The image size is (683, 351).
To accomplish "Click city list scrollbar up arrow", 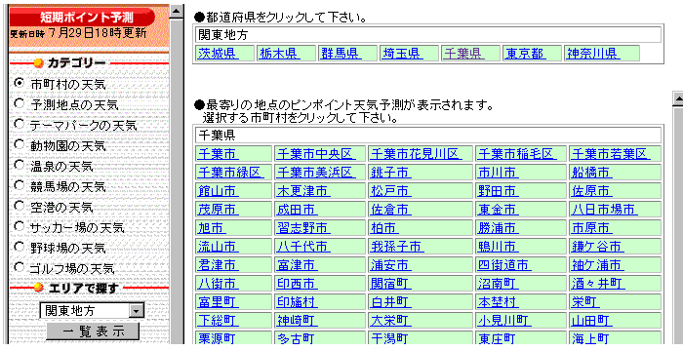I will (678, 98).
